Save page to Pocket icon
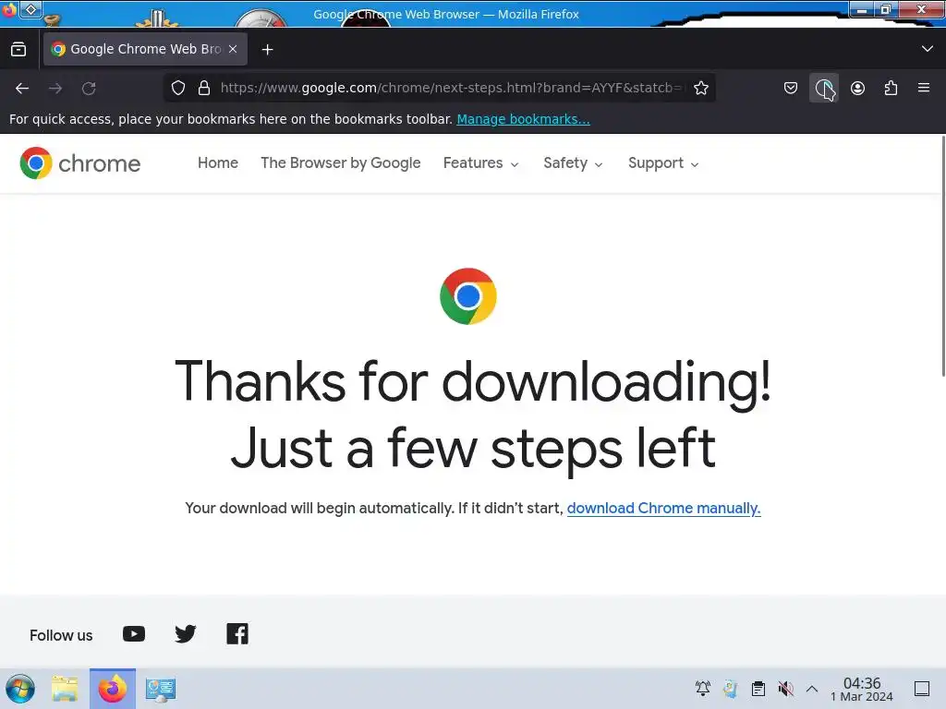Screen dimensions: 946x709 791,88
